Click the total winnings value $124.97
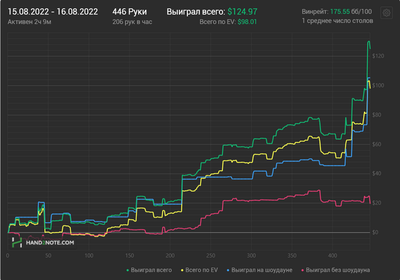The width and height of the screenshot is (400, 280). pyautogui.click(x=242, y=12)
